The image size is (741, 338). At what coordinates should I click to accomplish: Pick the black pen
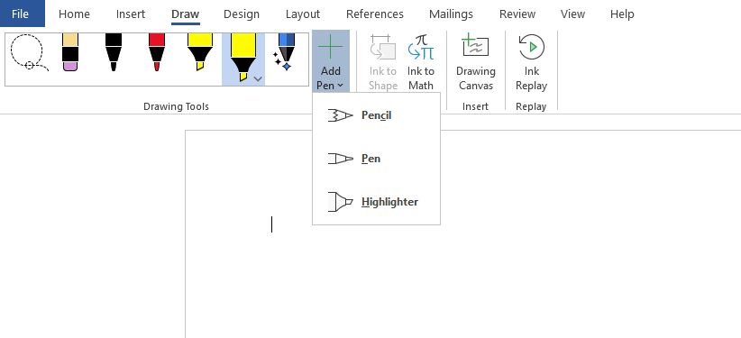click(114, 52)
